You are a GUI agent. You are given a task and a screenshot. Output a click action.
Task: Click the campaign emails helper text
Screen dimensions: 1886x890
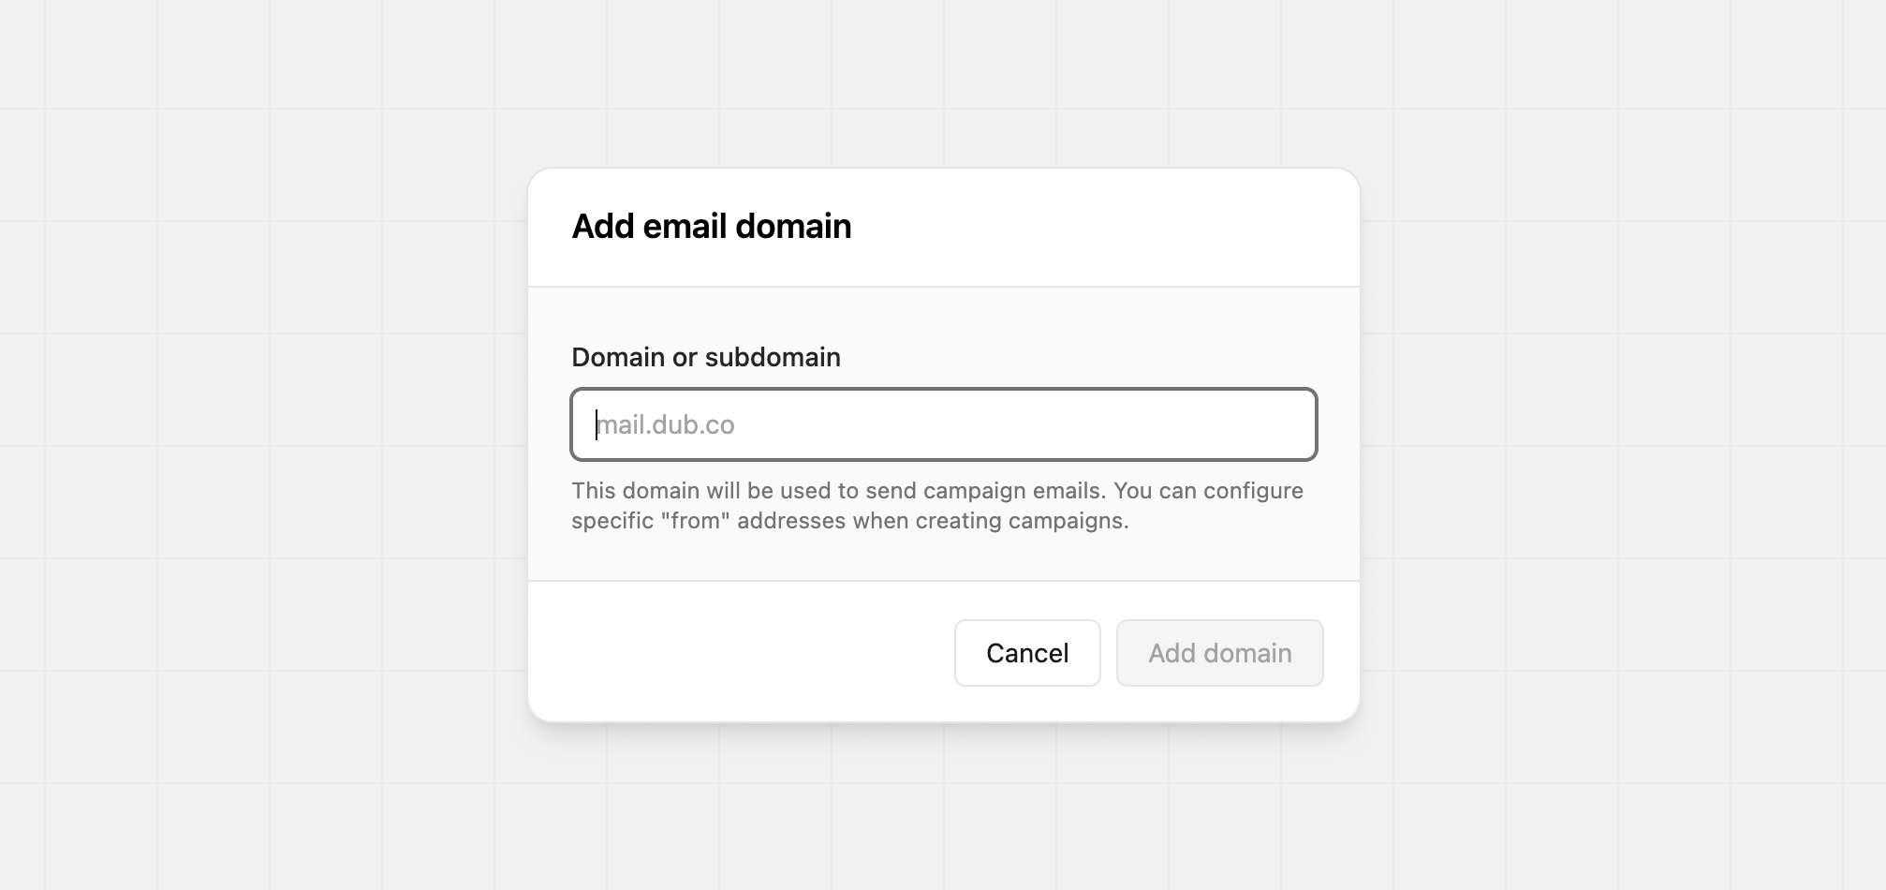936,505
